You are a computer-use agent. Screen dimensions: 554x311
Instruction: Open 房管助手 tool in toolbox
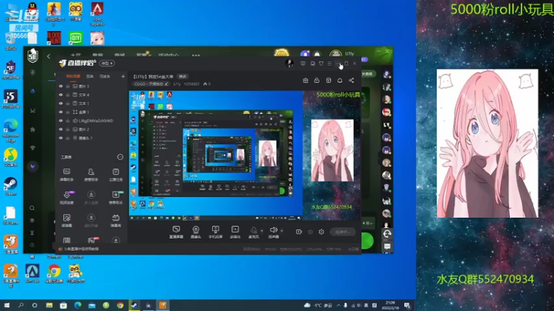[91, 175]
